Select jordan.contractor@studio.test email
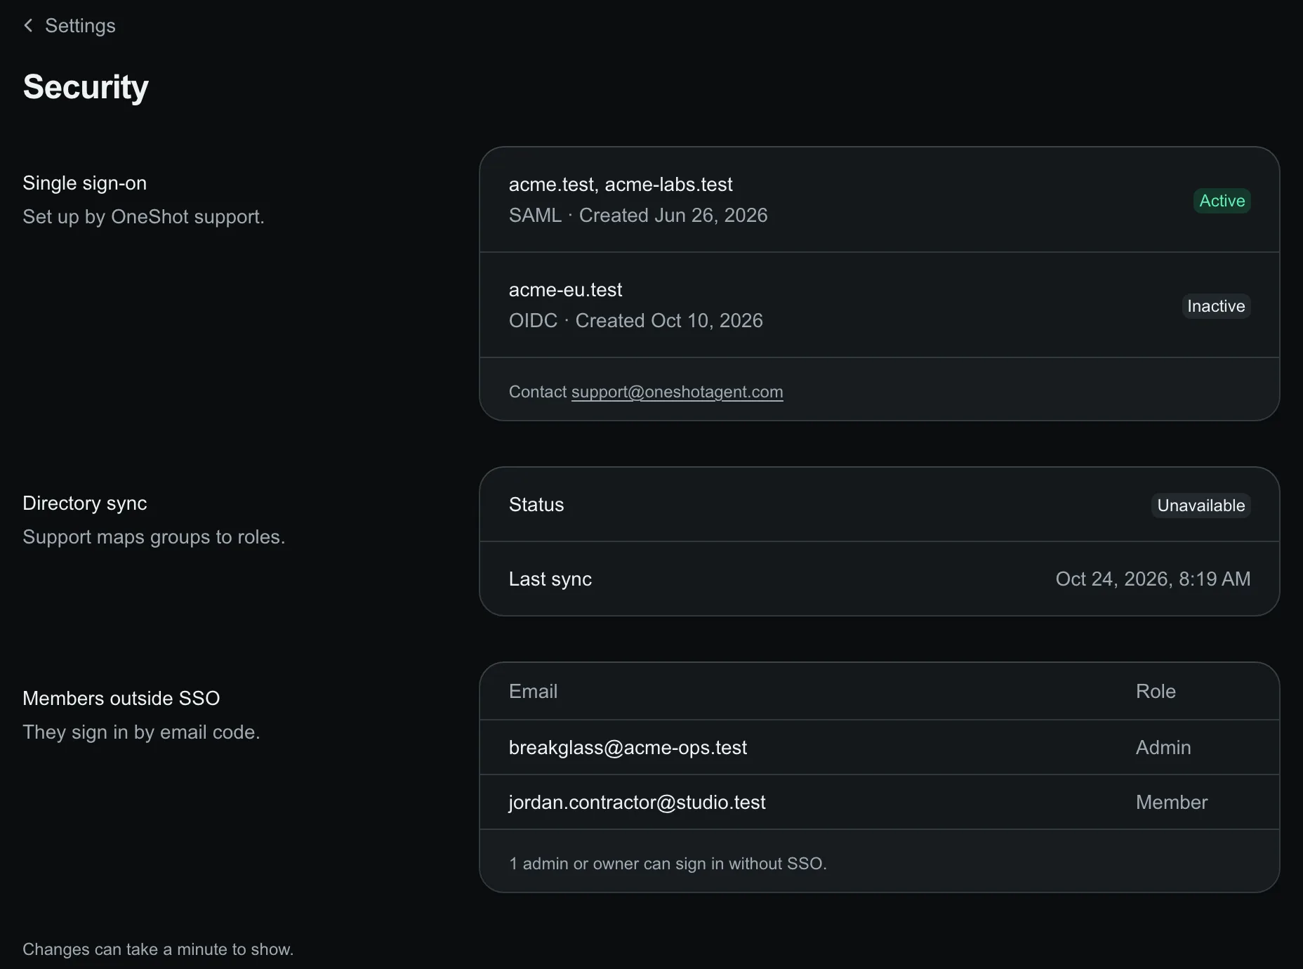Viewport: 1303px width, 969px height. tap(637, 803)
